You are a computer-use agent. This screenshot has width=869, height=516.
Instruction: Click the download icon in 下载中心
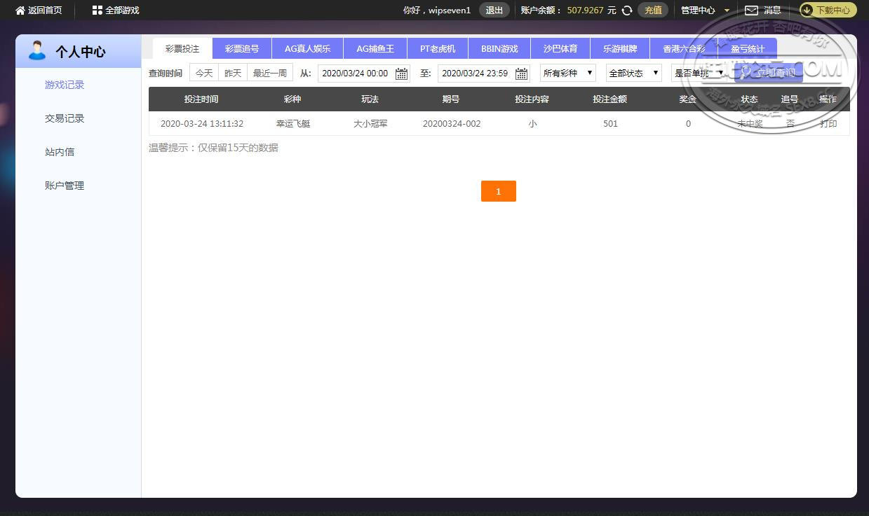coord(807,11)
